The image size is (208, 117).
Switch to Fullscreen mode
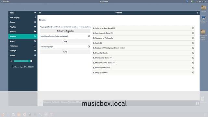click(23, 46)
